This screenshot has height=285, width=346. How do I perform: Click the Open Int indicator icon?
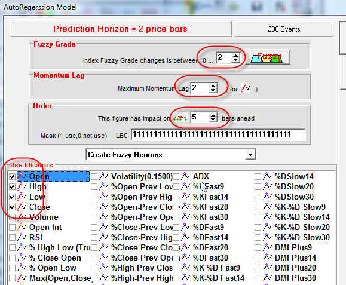pyautogui.click(x=22, y=227)
